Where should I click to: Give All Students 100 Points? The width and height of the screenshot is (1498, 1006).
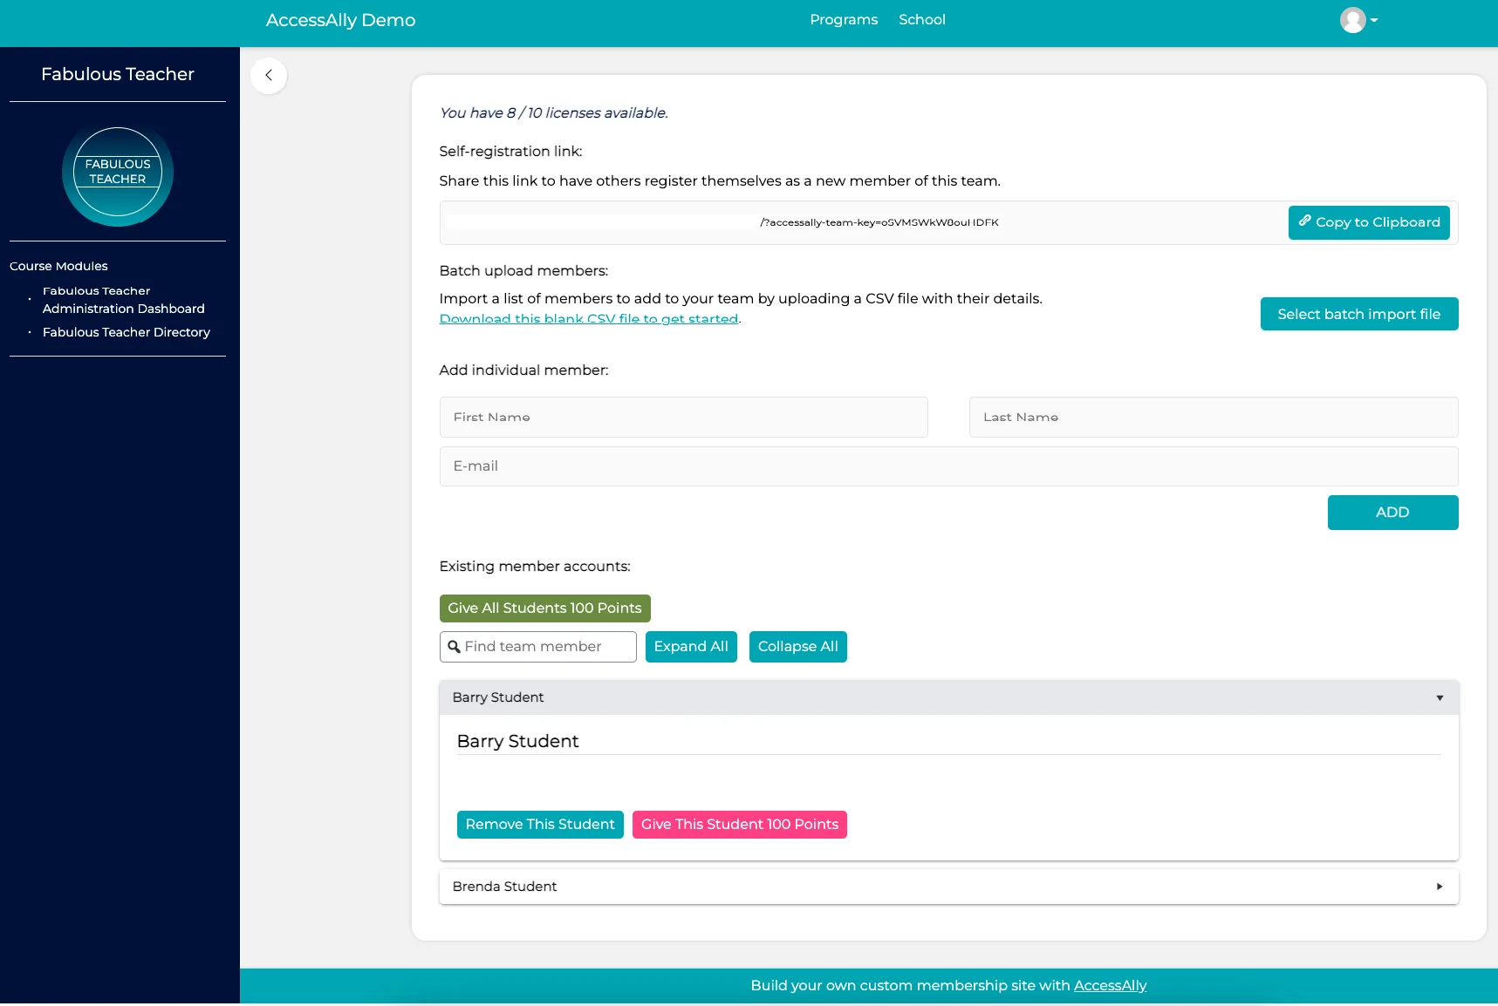[544, 608]
